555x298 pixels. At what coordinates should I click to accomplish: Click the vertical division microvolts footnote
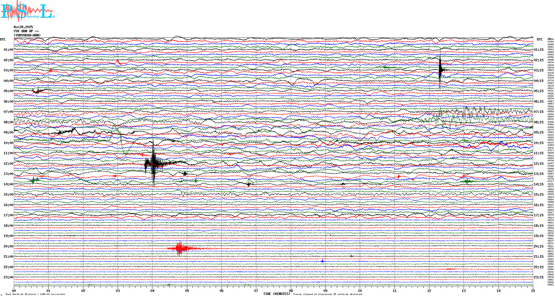pos(35,294)
